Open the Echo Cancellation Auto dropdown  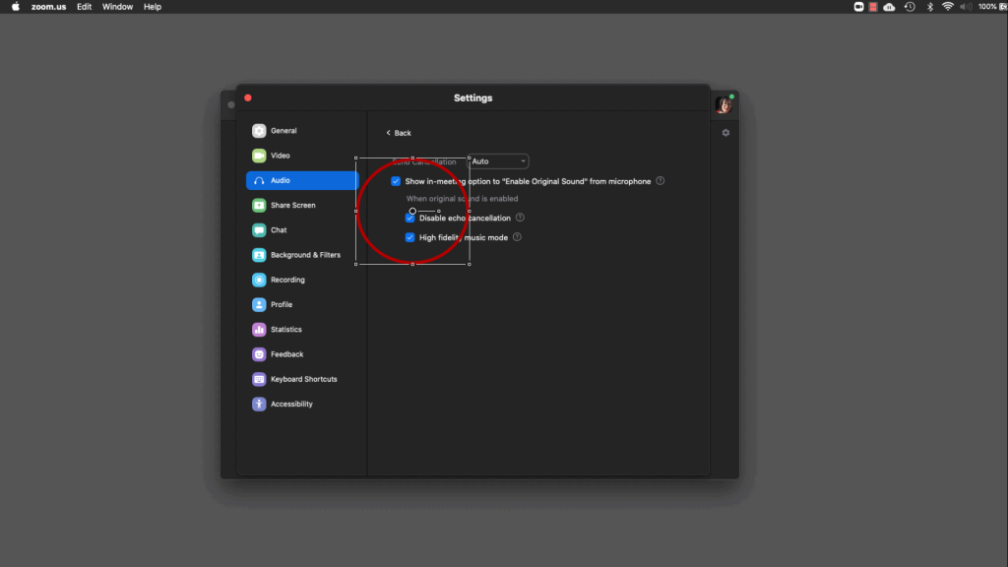498,161
